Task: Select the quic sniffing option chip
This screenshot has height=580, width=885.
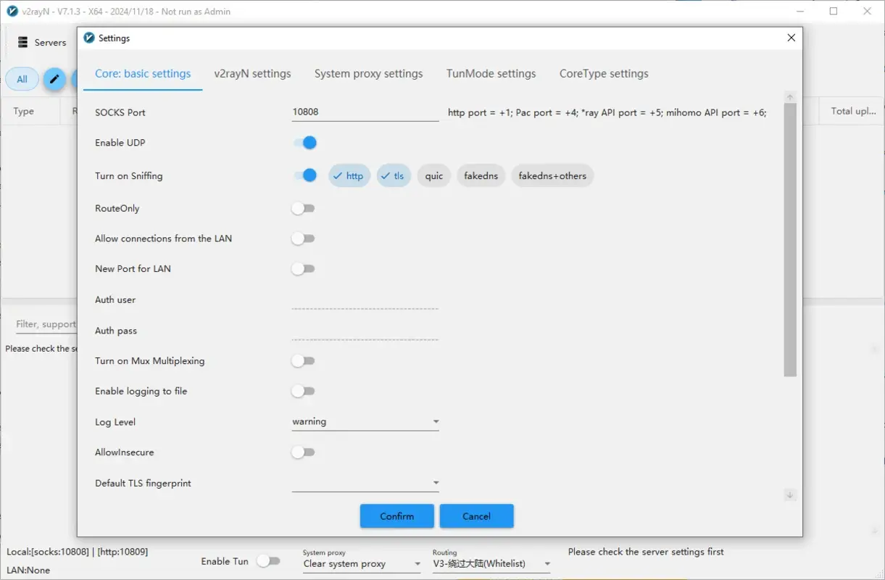Action: 433,175
